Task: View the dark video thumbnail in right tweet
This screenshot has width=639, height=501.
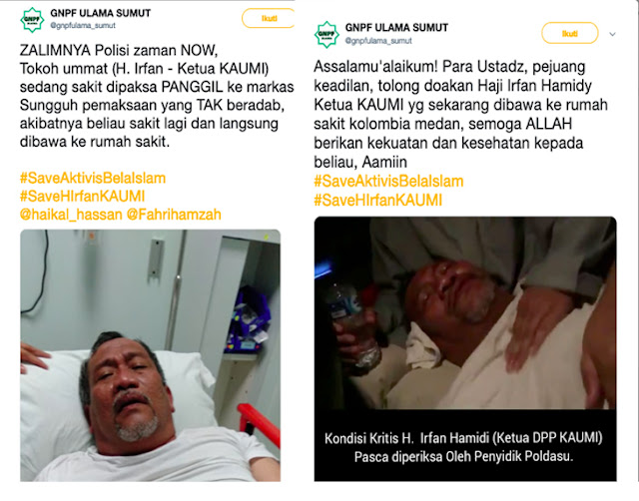Action: (x=465, y=312)
